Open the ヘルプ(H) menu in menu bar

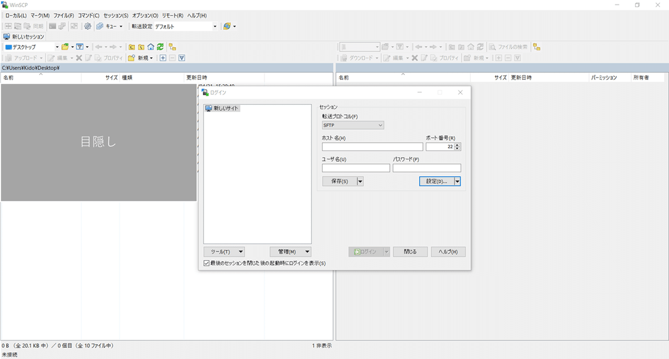click(x=197, y=16)
